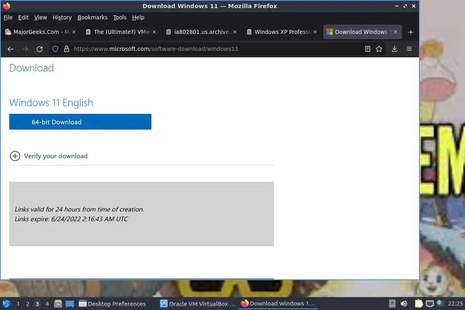Click Verify your download link

[x=56, y=156]
